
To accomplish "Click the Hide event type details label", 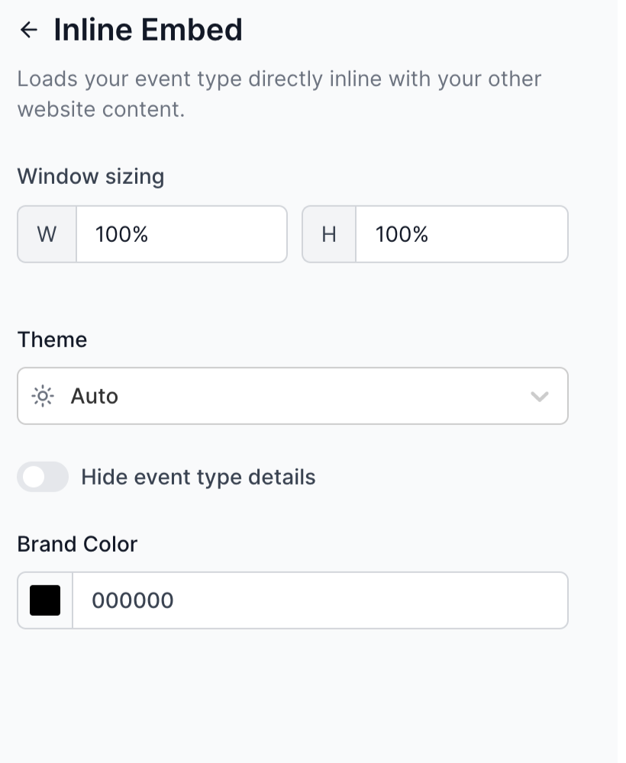I will (x=198, y=477).
